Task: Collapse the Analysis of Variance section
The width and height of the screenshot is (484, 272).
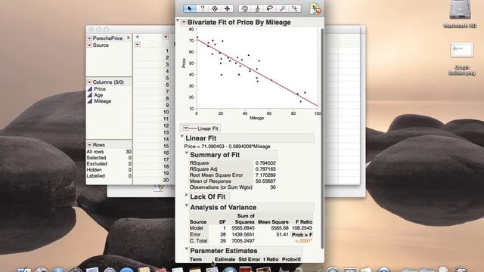Action: 187,205
